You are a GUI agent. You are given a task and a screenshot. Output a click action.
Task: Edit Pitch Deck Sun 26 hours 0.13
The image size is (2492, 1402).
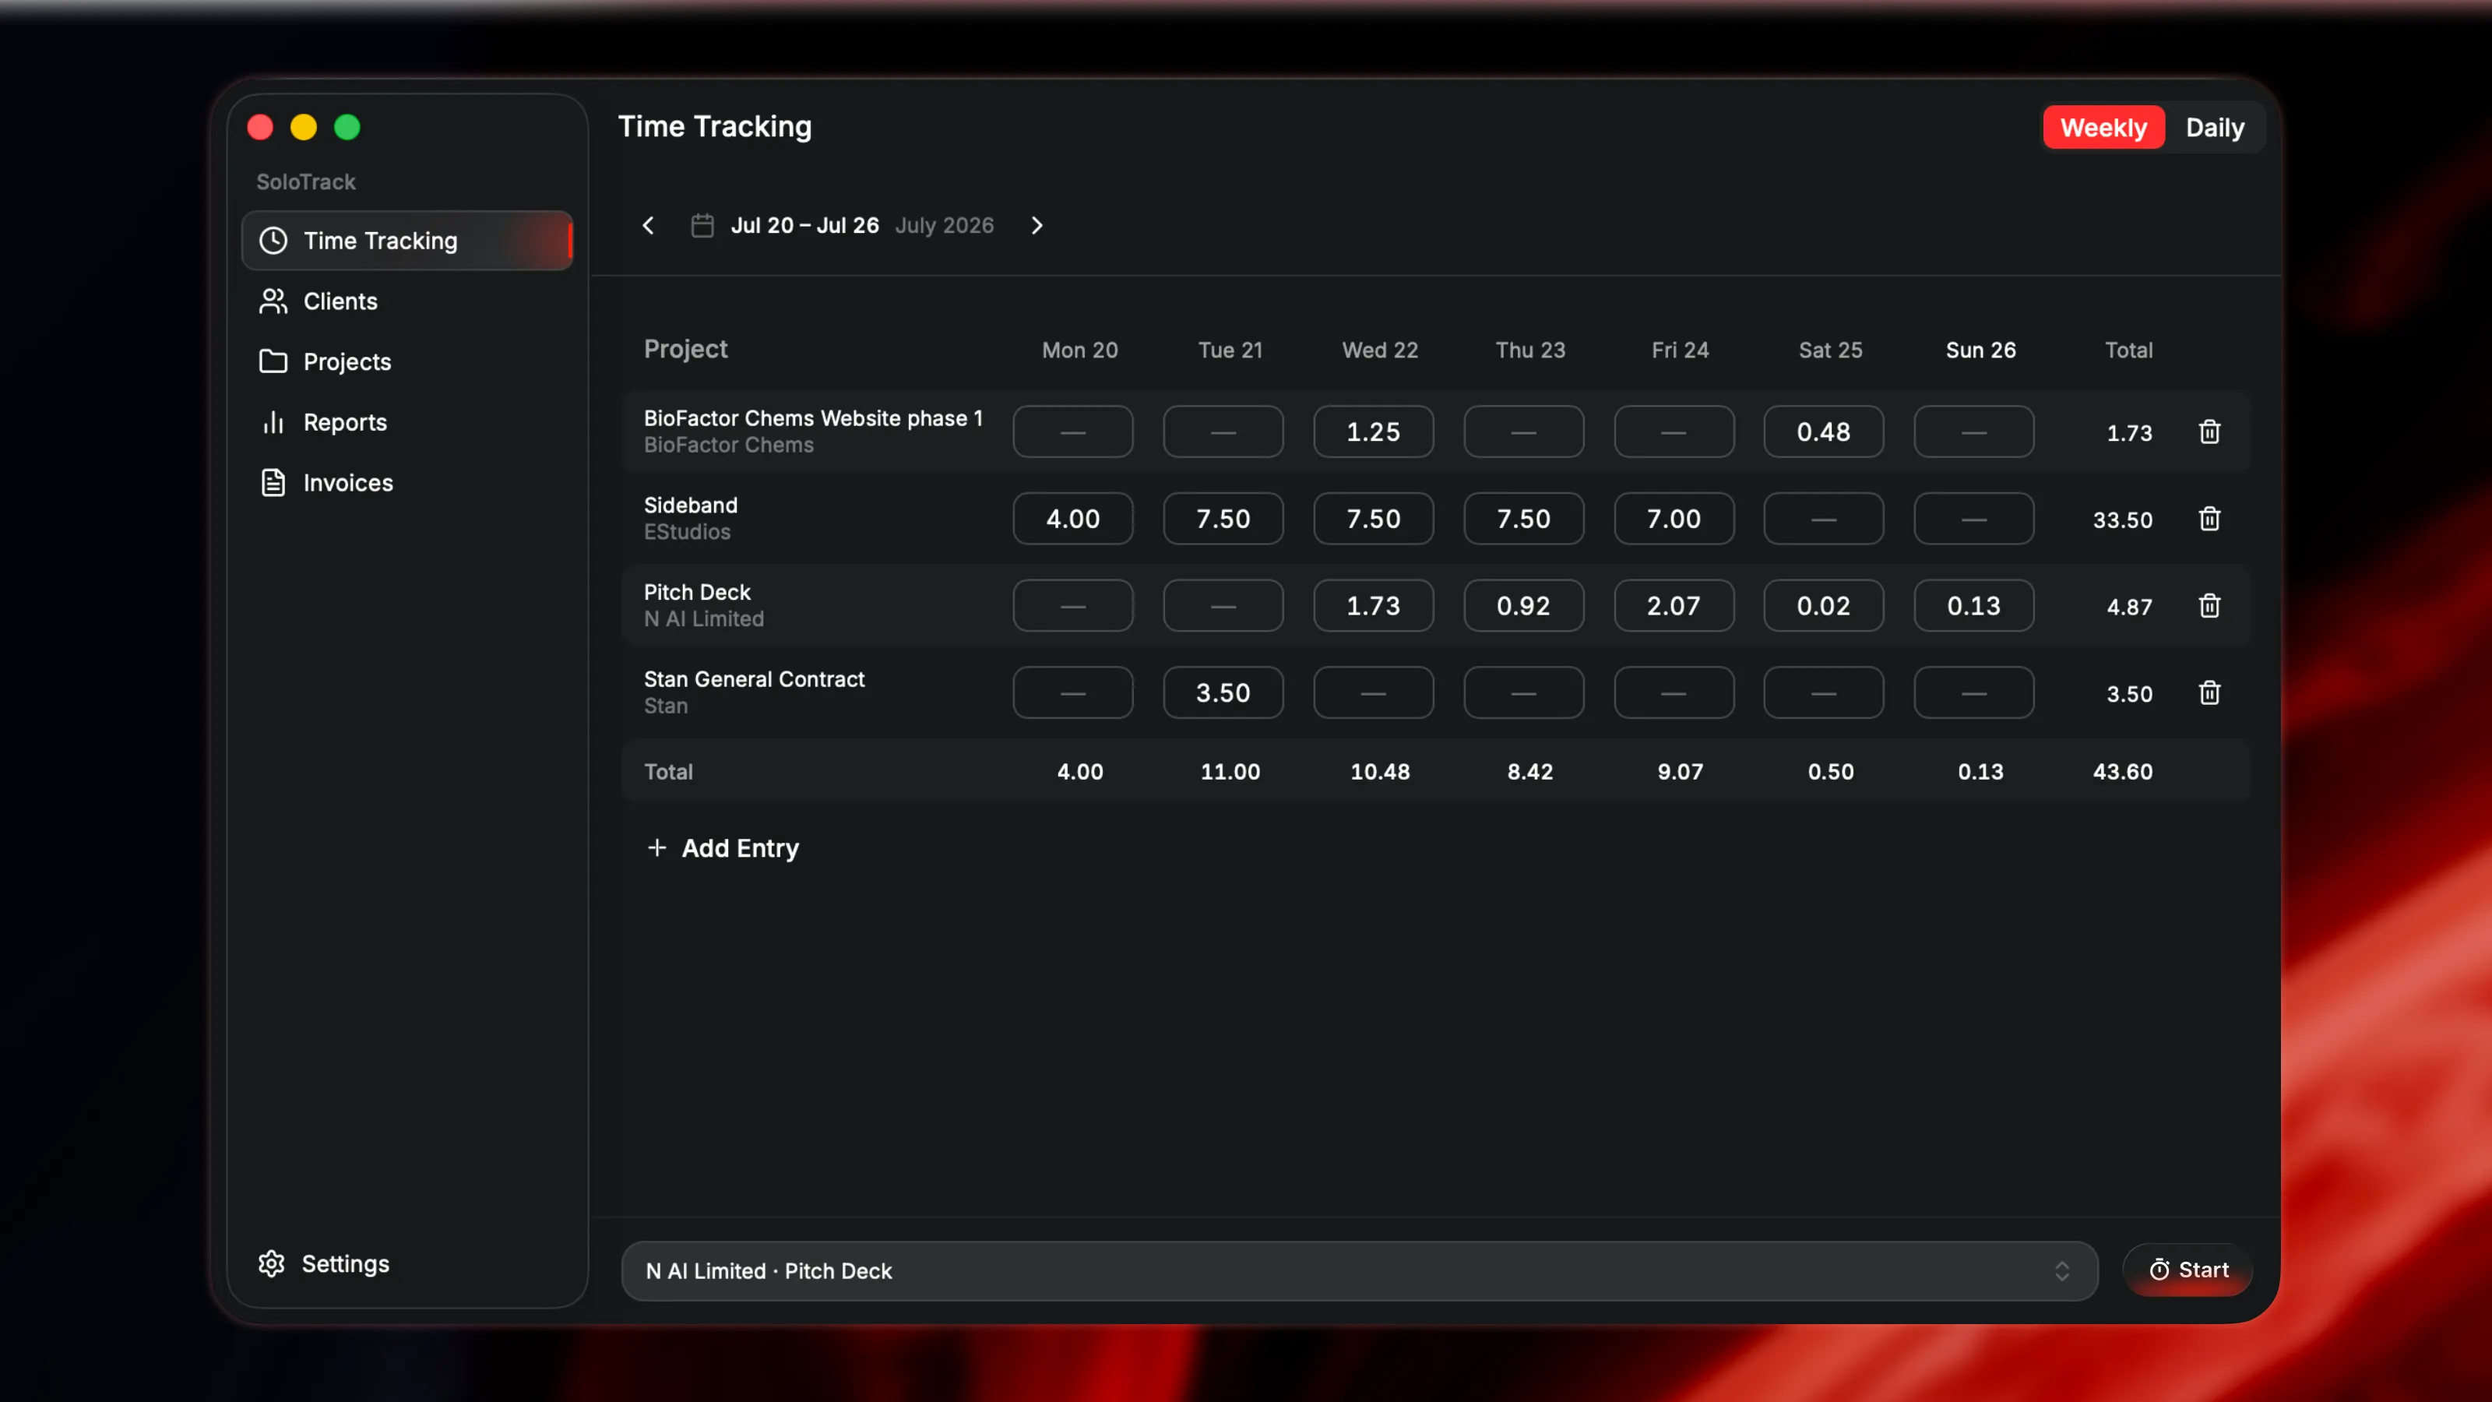click(x=1973, y=606)
